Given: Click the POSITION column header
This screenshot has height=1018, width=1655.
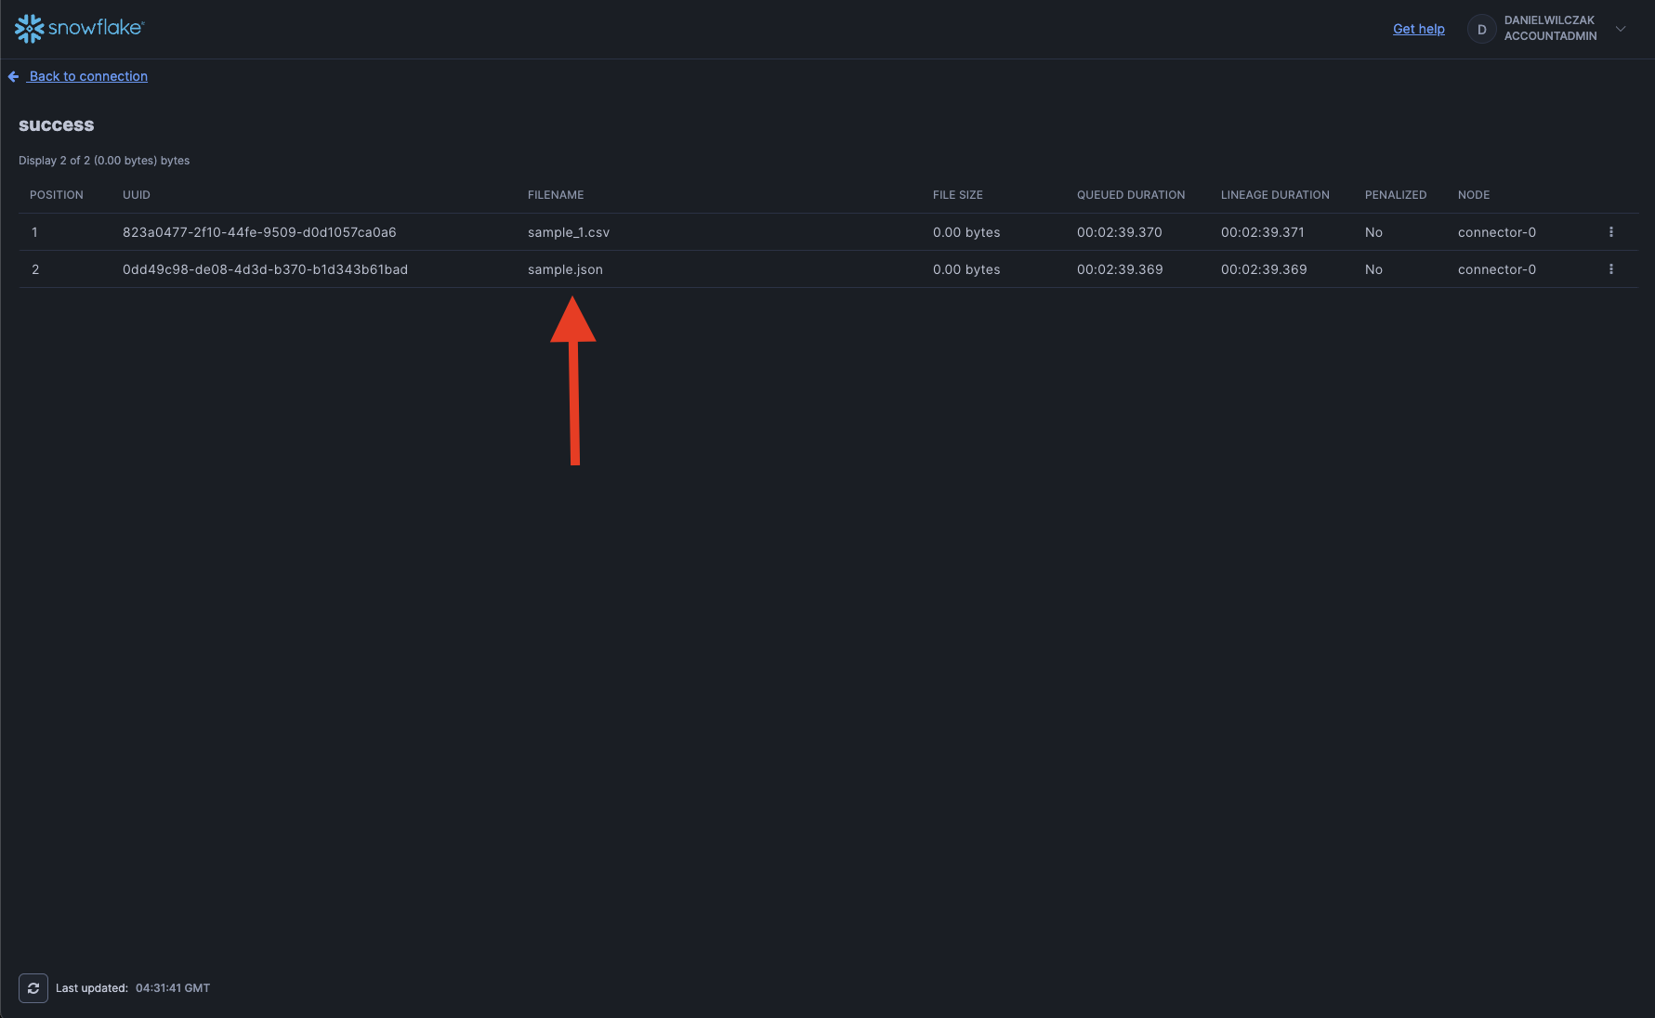Looking at the screenshot, I should tap(57, 195).
